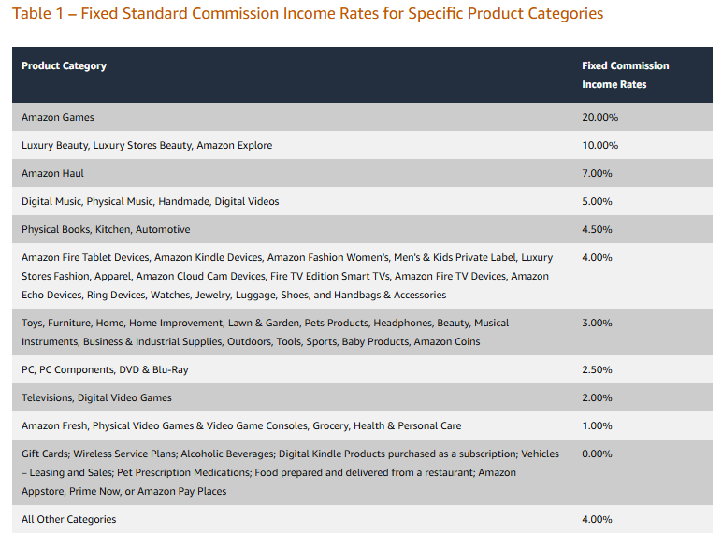Image resolution: width=722 pixels, height=548 pixels.
Task: Click the Amazon Games row label
Action: coord(58,117)
